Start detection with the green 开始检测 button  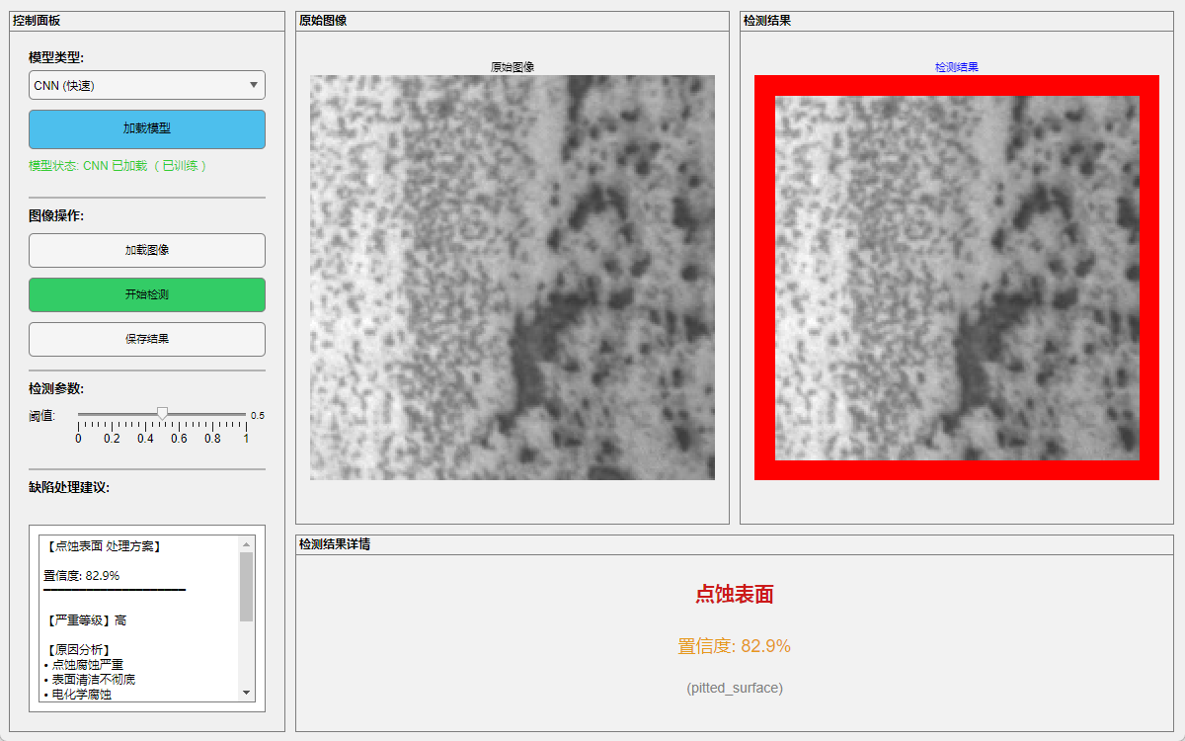147,294
